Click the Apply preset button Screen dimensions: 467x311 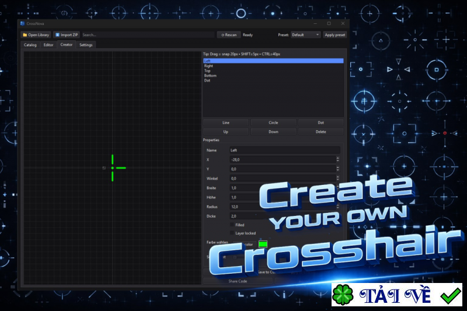[x=334, y=35]
